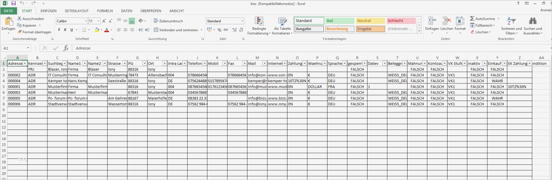This screenshot has height=180, width=552.
Task: Increase the cell indent
Action: (x=147, y=30)
